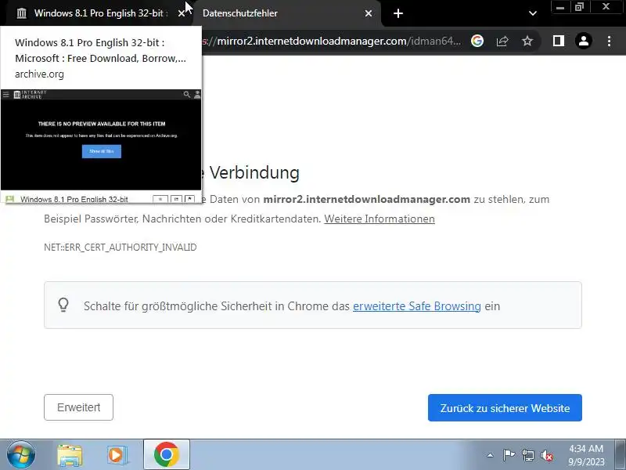Minimize the Chrome window

coord(560,7)
